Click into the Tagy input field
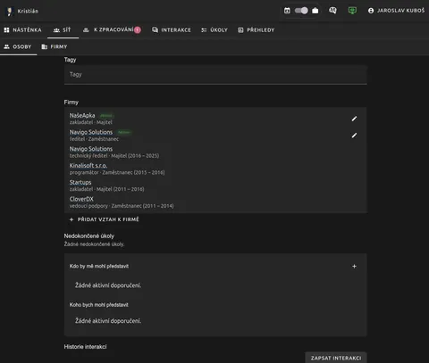The image size is (429, 363). (215, 75)
